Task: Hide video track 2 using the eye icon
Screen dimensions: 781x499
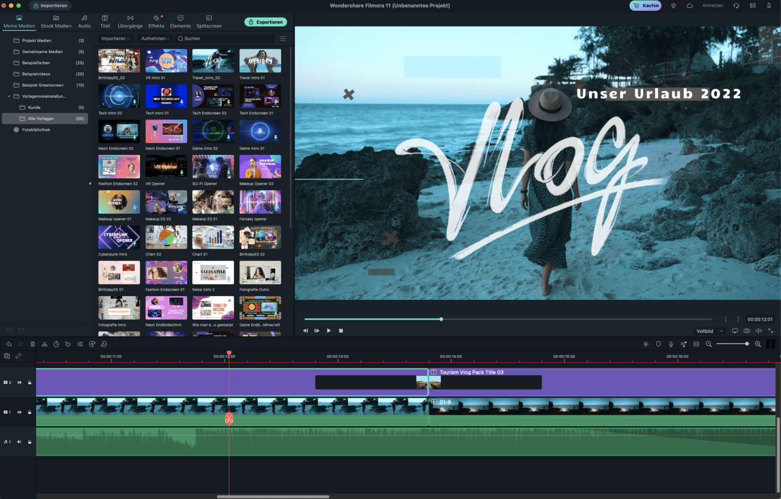Action: [x=20, y=382]
